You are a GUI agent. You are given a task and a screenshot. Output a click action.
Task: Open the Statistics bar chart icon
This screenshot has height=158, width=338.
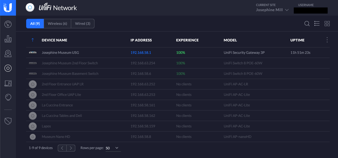click(x=8, y=39)
